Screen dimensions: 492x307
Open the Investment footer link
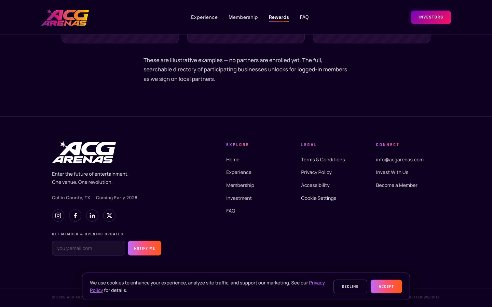click(x=239, y=198)
